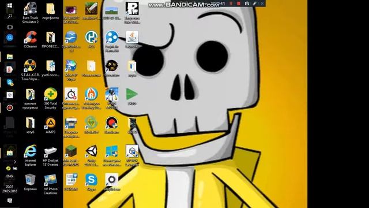Open the HP Deskjet 1510 series shortcut
369x208 pixels.
pos(50,155)
